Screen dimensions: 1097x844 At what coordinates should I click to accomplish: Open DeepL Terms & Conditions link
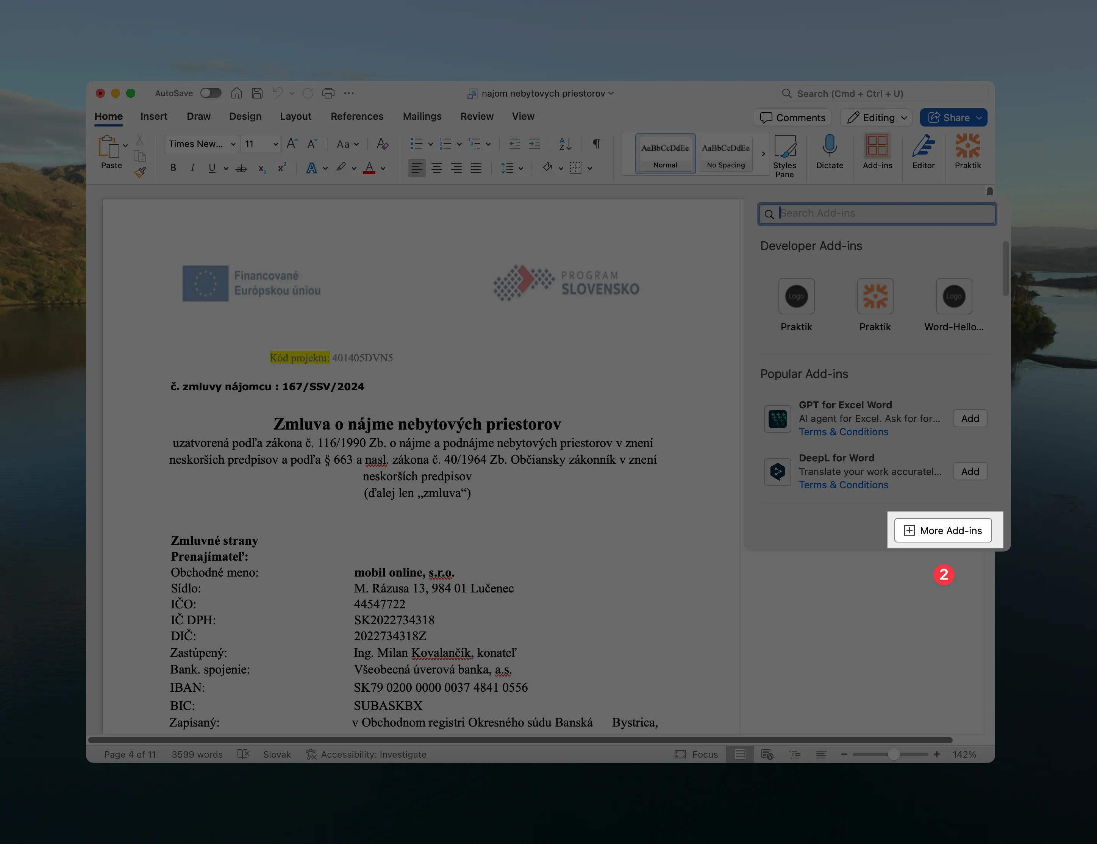pos(843,485)
